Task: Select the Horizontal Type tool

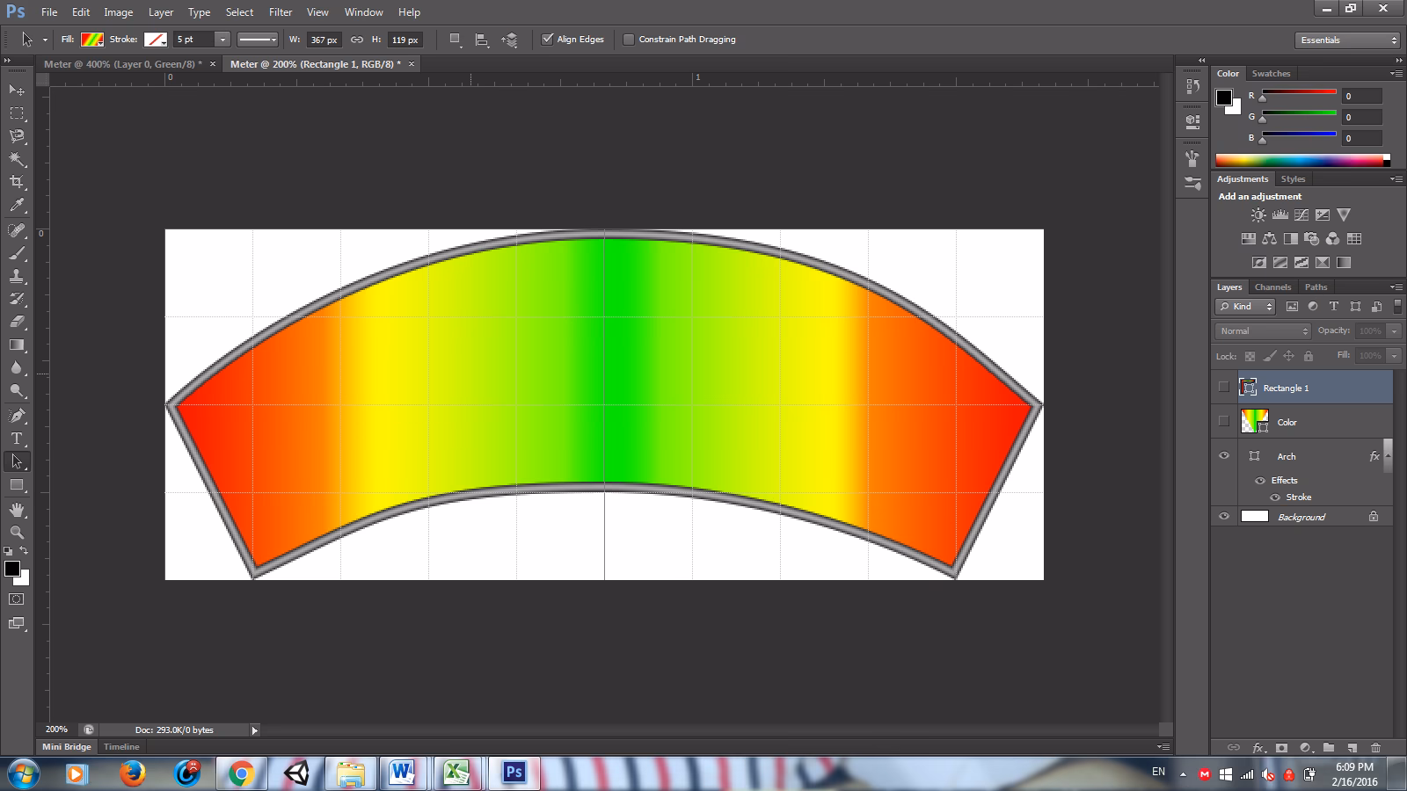Action: (x=16, y=439)
